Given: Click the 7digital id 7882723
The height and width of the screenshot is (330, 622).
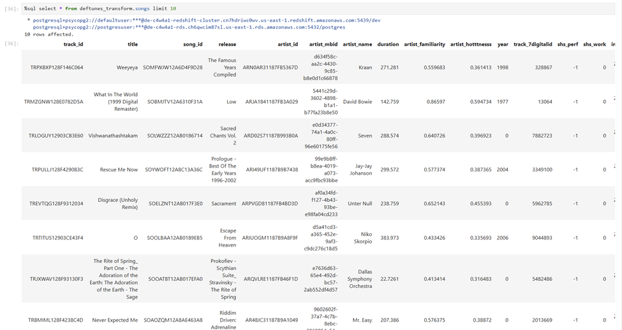Looking at the screenshot, I should (x=542, y=136).
